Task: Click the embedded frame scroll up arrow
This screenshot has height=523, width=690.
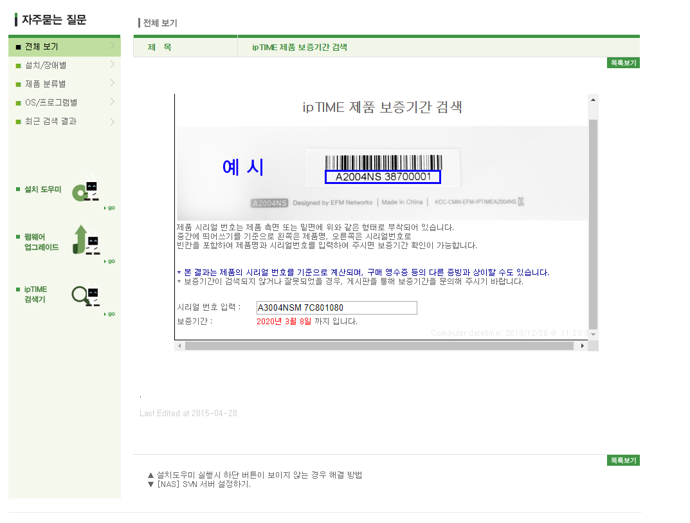Action: 593,100
